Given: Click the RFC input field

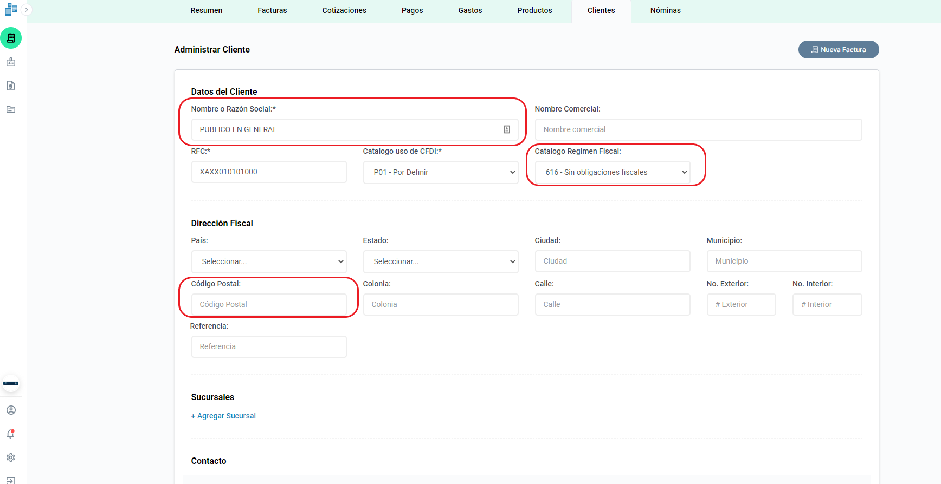Looking at the screenshot, I should pyautogui.click(x=269, y=172).
